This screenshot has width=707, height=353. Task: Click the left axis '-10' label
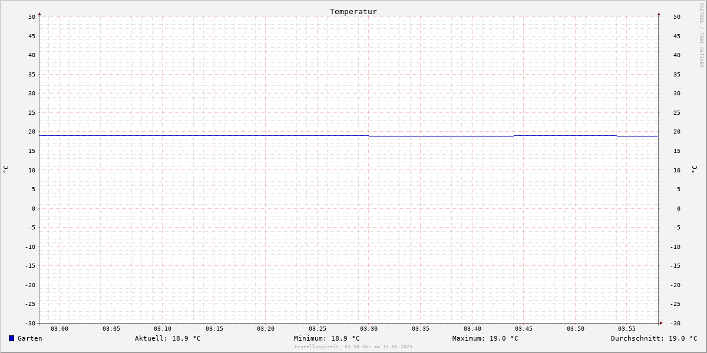point(30,247)
